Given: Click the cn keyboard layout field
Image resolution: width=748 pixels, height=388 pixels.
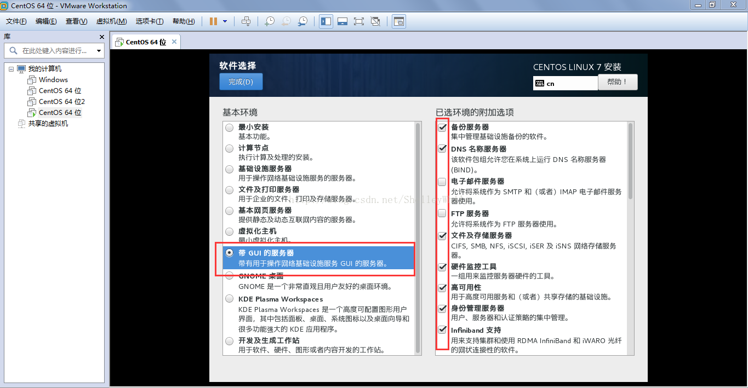Looking at the screenshot, I should pyautogui.click(x=566, y=83).
